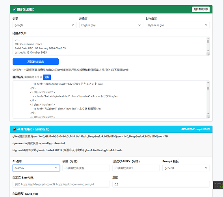
Task: Click the request time text showing 3.22
Action: click(33, 77)
